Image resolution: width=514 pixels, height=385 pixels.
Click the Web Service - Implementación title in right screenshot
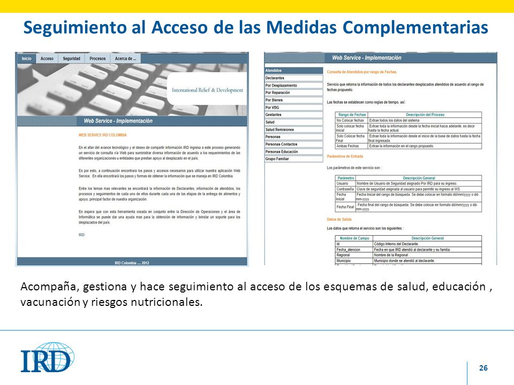tap(366, 58)
